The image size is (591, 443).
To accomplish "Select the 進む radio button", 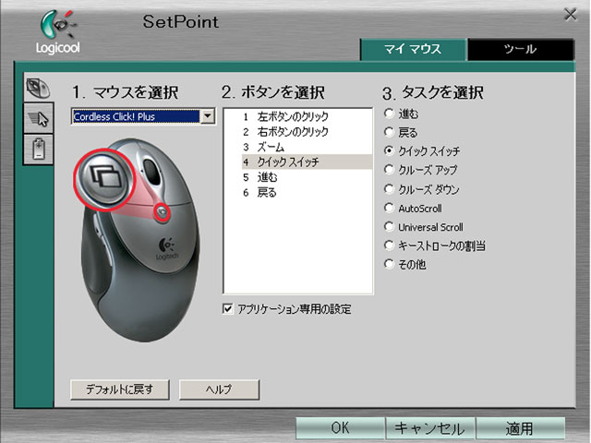I will pyautogui.click(x=389, y=114).
